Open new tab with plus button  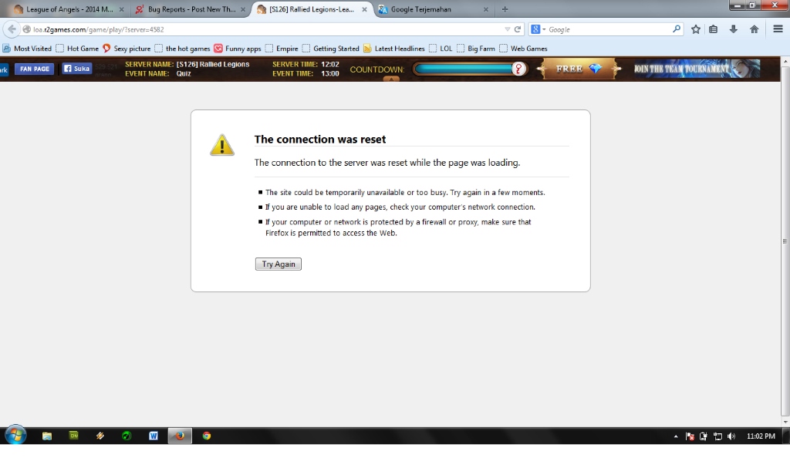tap(505, 9)
